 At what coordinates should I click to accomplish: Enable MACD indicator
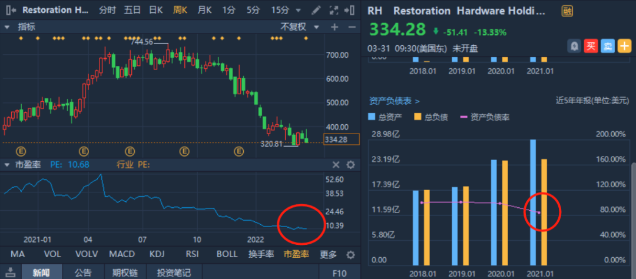pyautogui.click(x=122, y=254)
